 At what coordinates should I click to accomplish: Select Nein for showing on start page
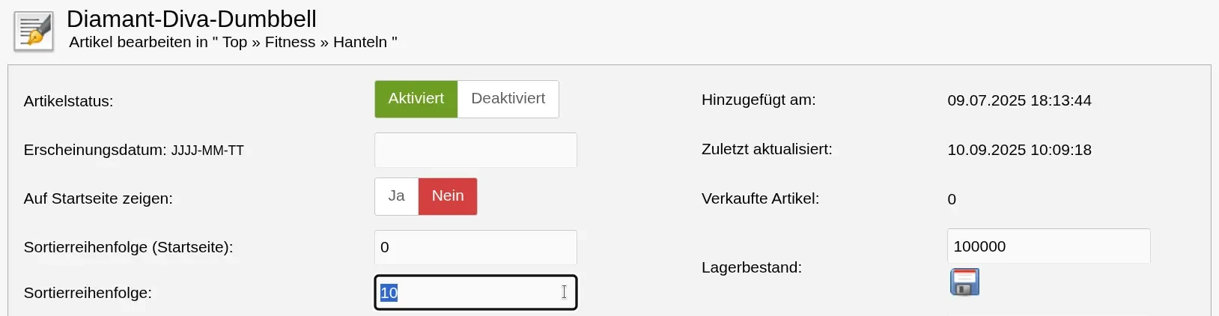pyautogui.click(x=447, y=196)
